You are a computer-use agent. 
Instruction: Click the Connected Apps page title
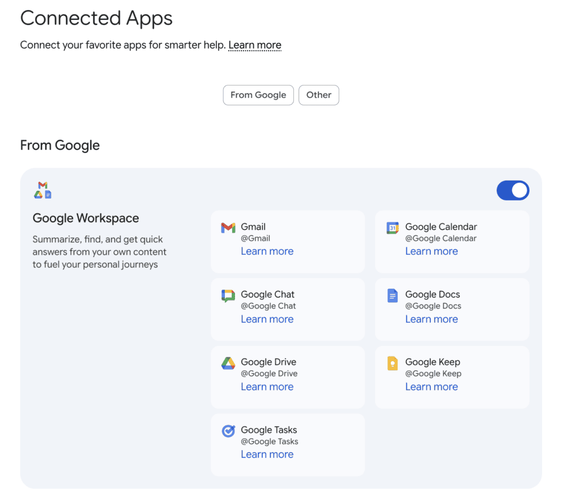tap(96, 18)
